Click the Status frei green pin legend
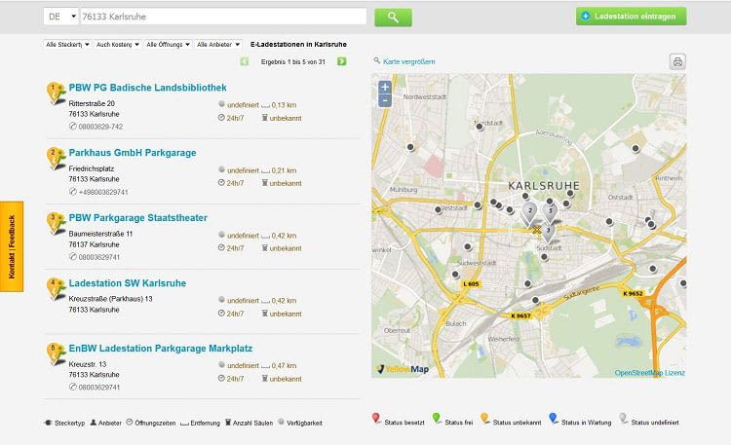731x445 pixels. (x=437, y=419)
